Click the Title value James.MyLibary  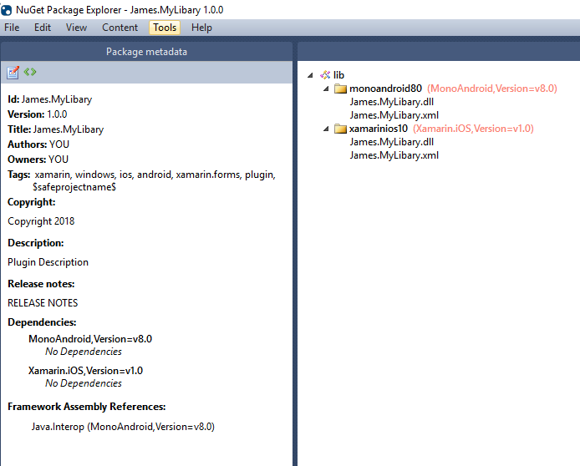pyautogui.click(x=69, y=129)
